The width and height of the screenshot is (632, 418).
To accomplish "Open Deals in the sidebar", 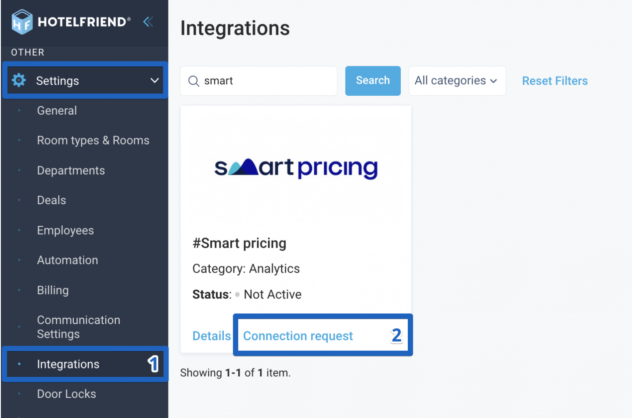I will tap(52, 200).
